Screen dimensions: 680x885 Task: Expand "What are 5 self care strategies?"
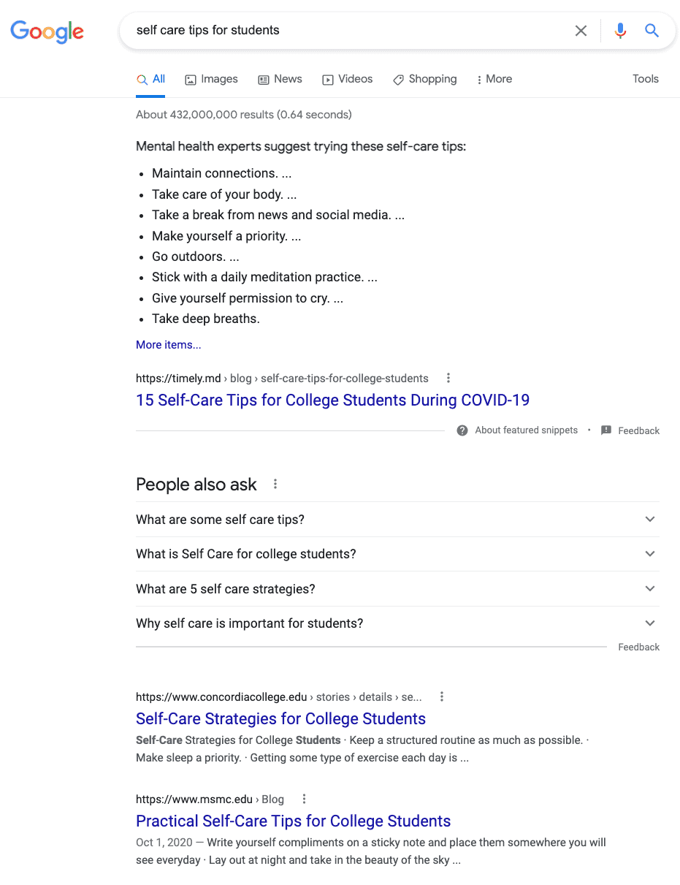coord(397,589)
